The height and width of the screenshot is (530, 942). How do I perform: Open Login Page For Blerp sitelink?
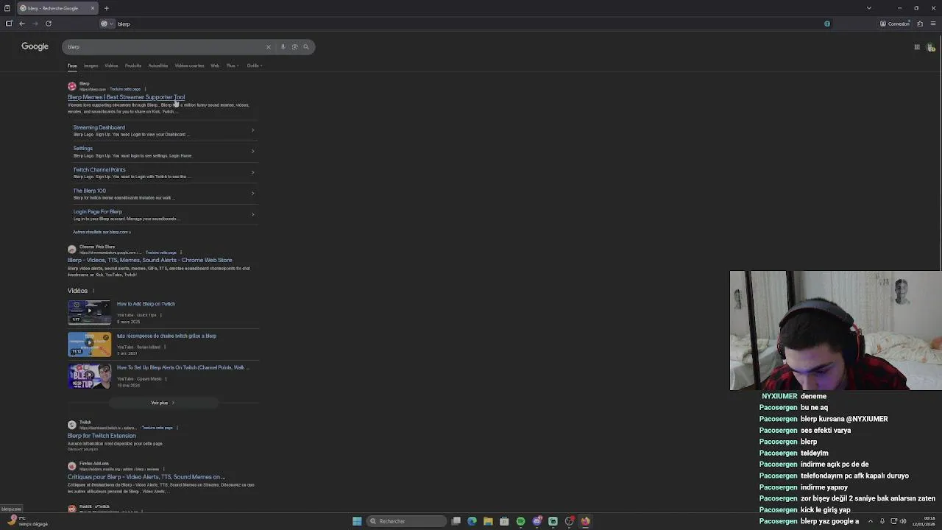[x=97, y=212]
